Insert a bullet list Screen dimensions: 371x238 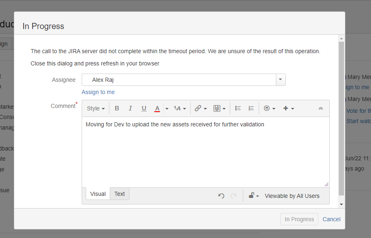238,108
